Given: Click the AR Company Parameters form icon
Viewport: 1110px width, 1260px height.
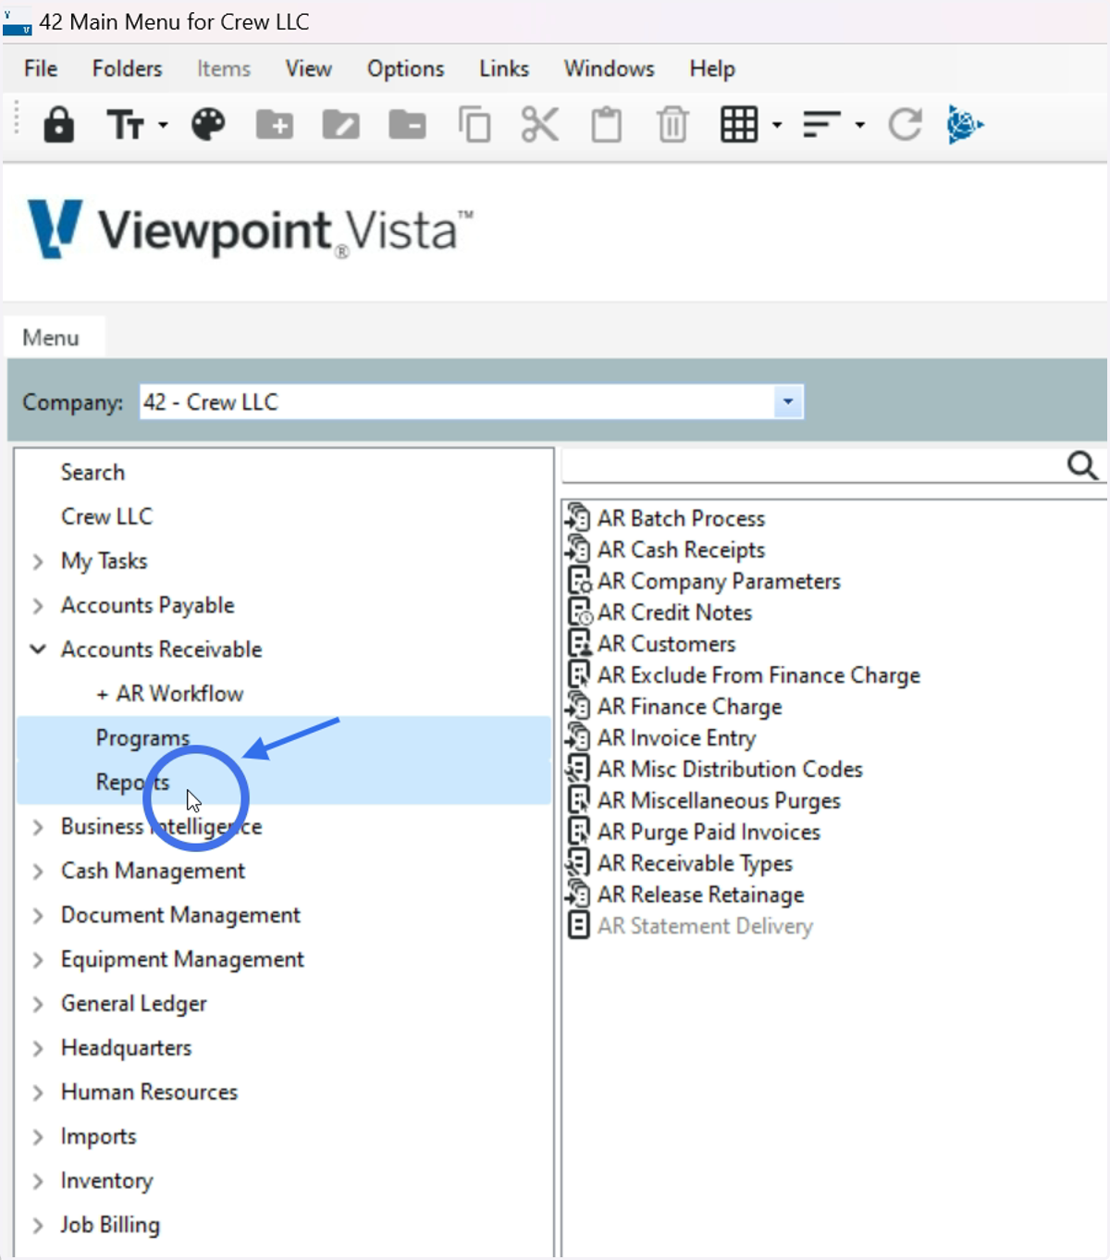Looking at the screenshot, I should click(579, 581).
